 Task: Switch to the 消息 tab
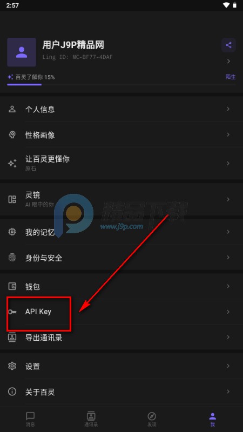point(30,420)
